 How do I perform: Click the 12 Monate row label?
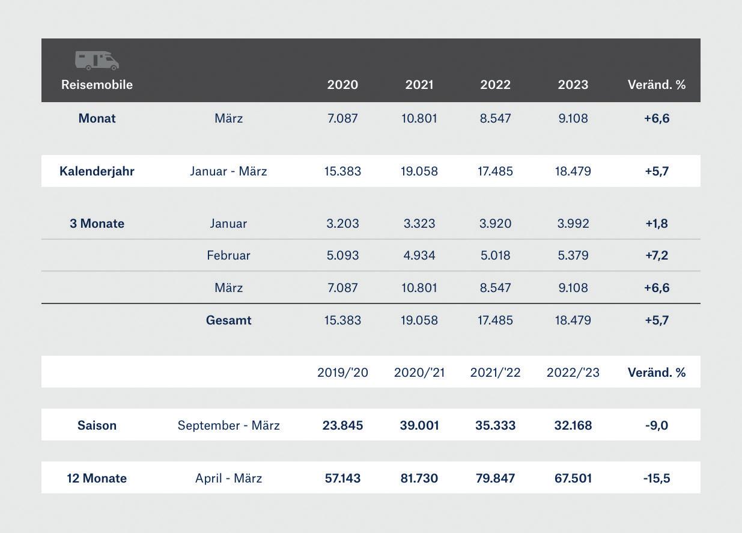pos(97,478)
